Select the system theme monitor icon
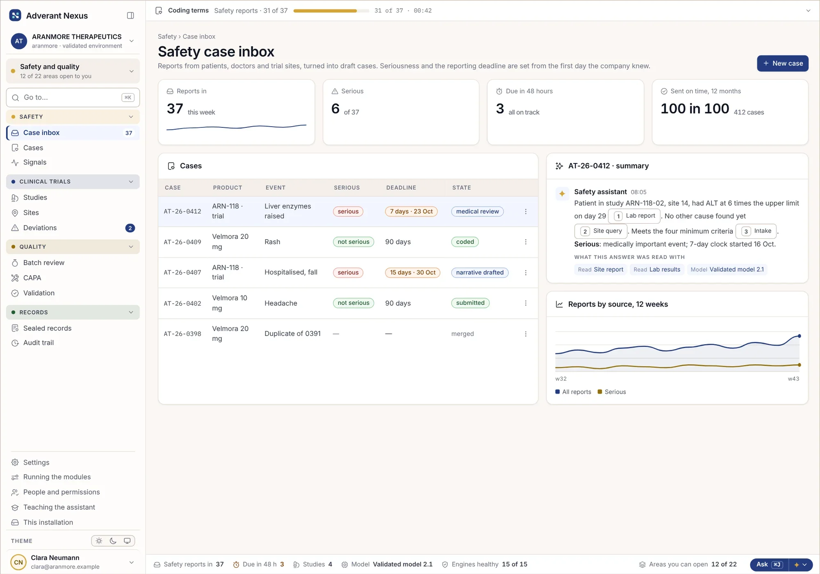The height and width of the screenshot is (574, 820). pyautogui.click(x=127, y=541)
